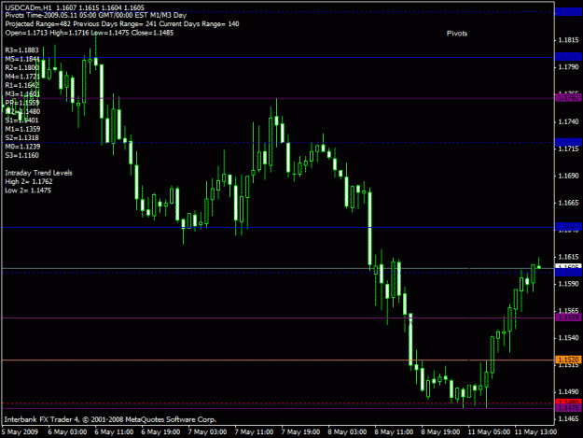This screenshot has height=438, width=583.
Task: Select the R1=1.1642 resistance label
Action: tap(22, 85)
